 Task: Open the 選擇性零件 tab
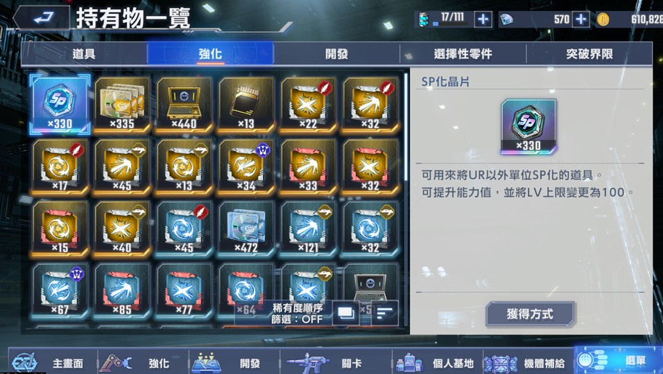(x=463, y=54)
